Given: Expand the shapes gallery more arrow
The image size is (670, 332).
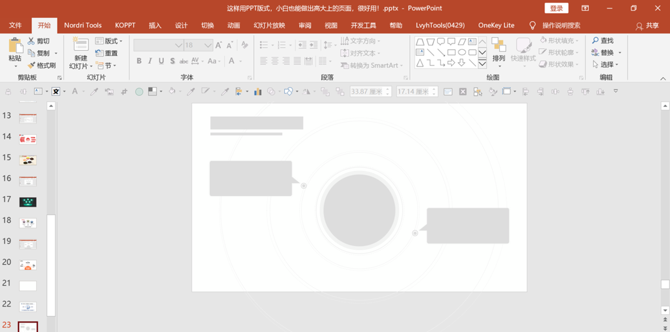Looking at the screenshot, I should point(483,64).
